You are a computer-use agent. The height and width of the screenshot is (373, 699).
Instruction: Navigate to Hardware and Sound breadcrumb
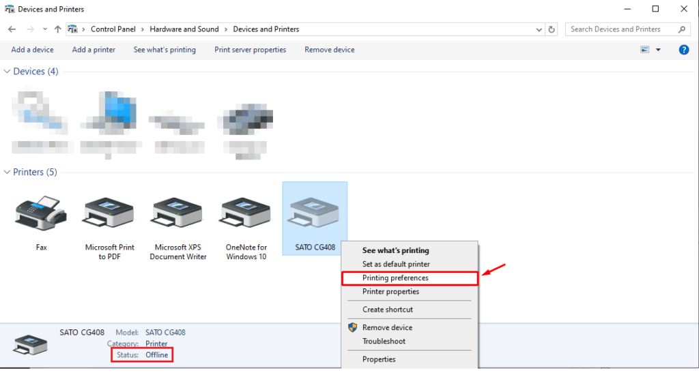(x=184, y=29)
